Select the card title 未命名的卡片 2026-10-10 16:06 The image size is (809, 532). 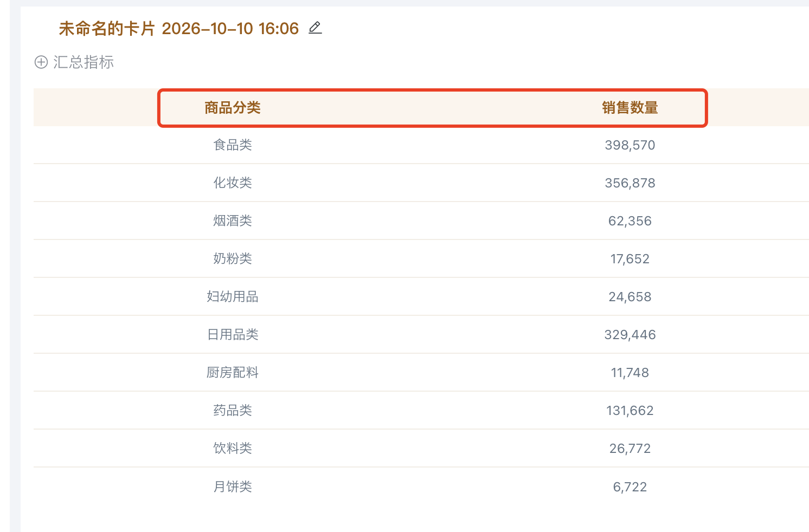[x=178, y=28]
